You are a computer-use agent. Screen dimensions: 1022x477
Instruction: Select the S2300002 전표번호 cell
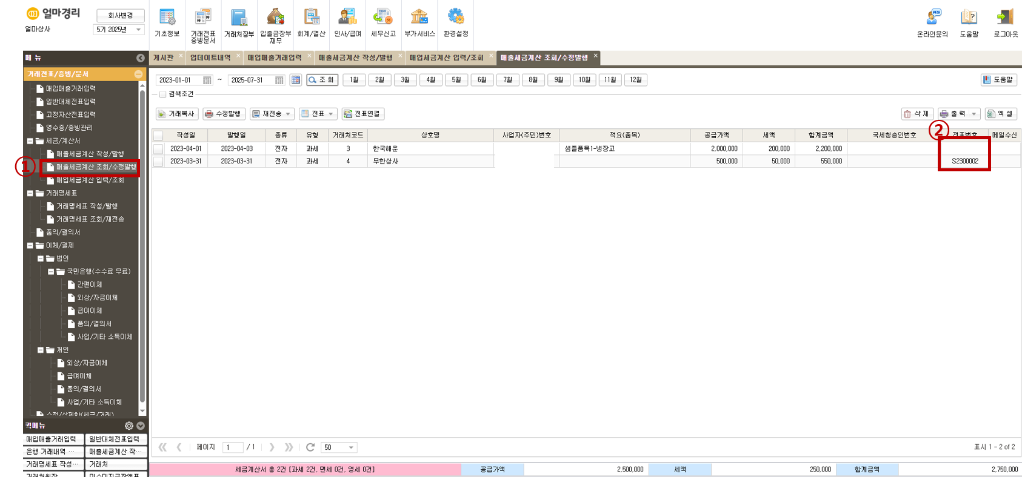point(964,162)
